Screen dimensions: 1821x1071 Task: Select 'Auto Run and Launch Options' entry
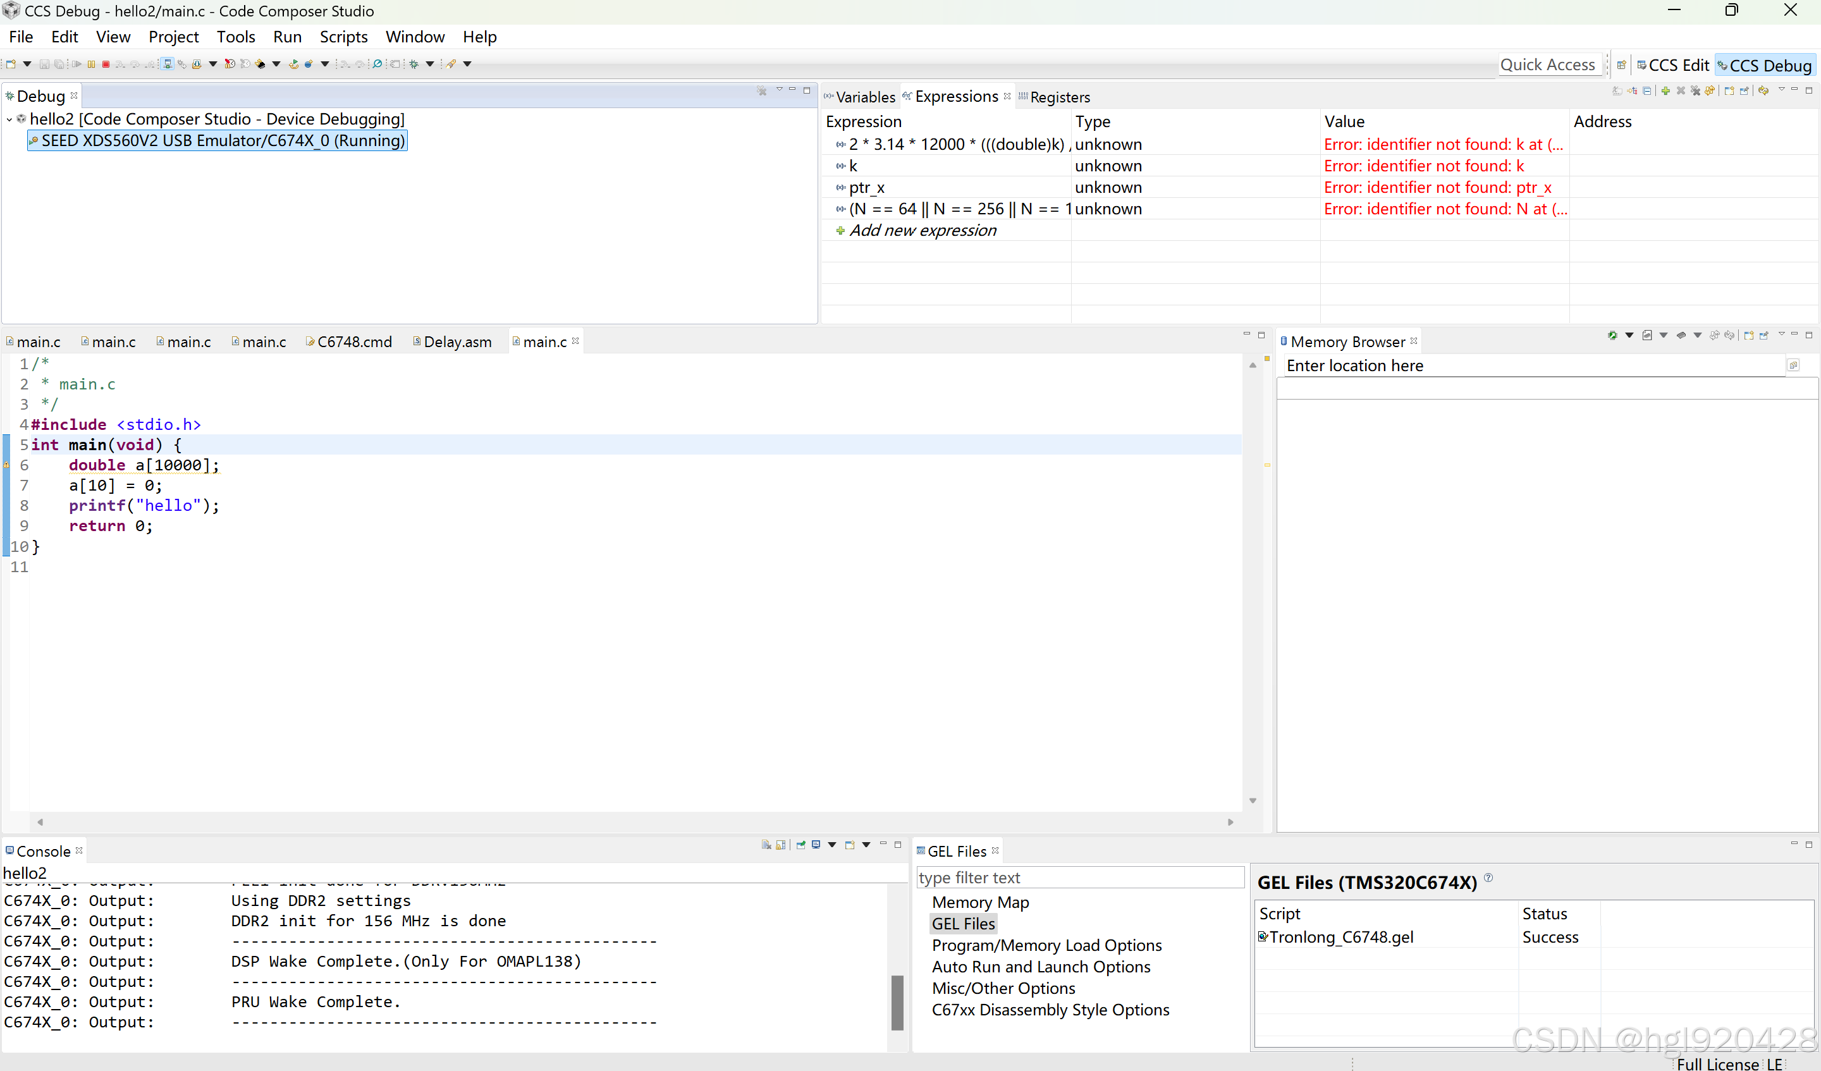click(1041, 967)
